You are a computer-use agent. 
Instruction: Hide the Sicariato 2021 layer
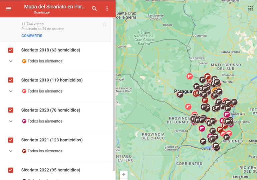pos(11,140)
